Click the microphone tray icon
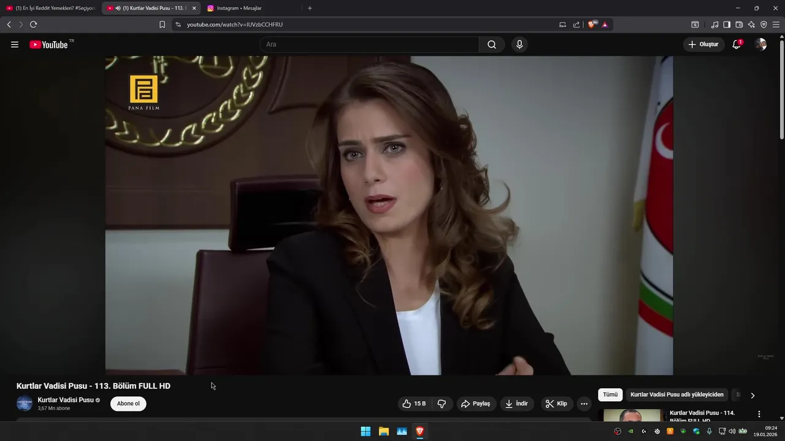 coord(710,431)
